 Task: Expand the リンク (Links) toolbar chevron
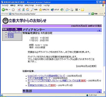coord(105,13)
